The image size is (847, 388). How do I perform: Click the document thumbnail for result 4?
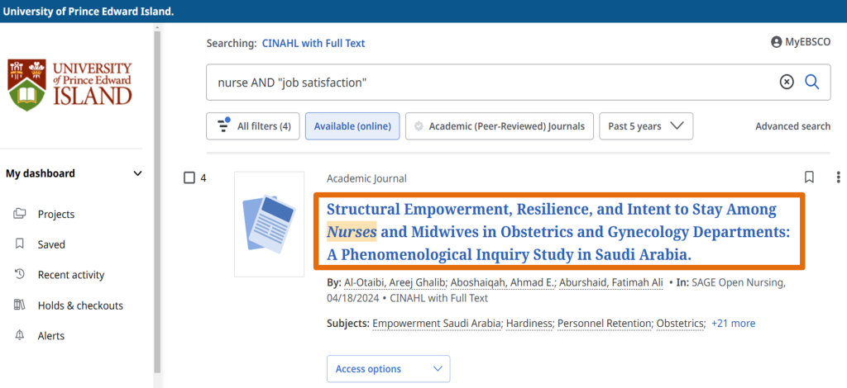270,224
